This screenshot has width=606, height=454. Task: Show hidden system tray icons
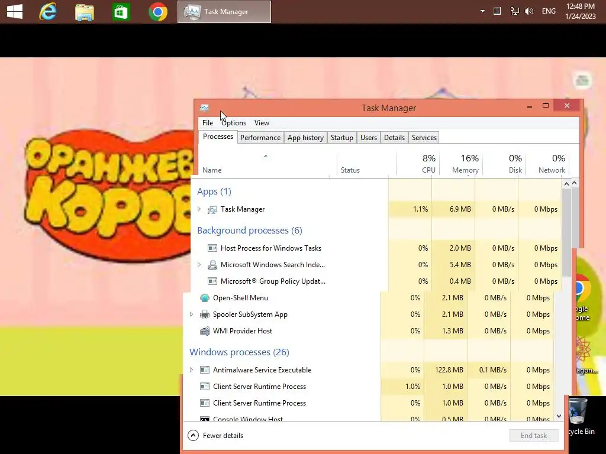pyautogui.click(x=482, y=11)
